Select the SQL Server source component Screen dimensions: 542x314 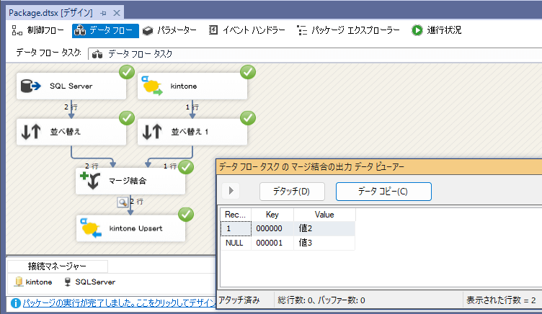[71, 86]
